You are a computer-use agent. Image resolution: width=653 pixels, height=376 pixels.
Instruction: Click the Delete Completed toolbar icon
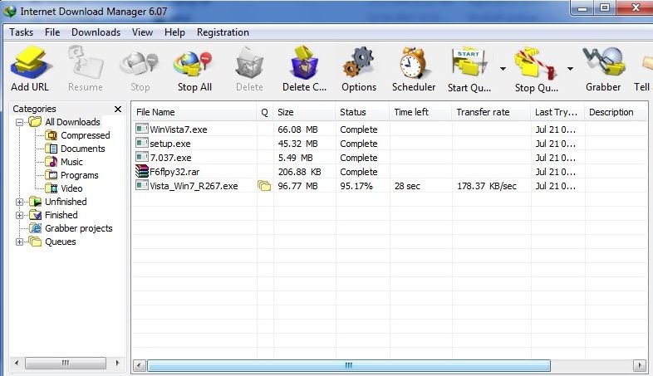(x=304, y=62)
